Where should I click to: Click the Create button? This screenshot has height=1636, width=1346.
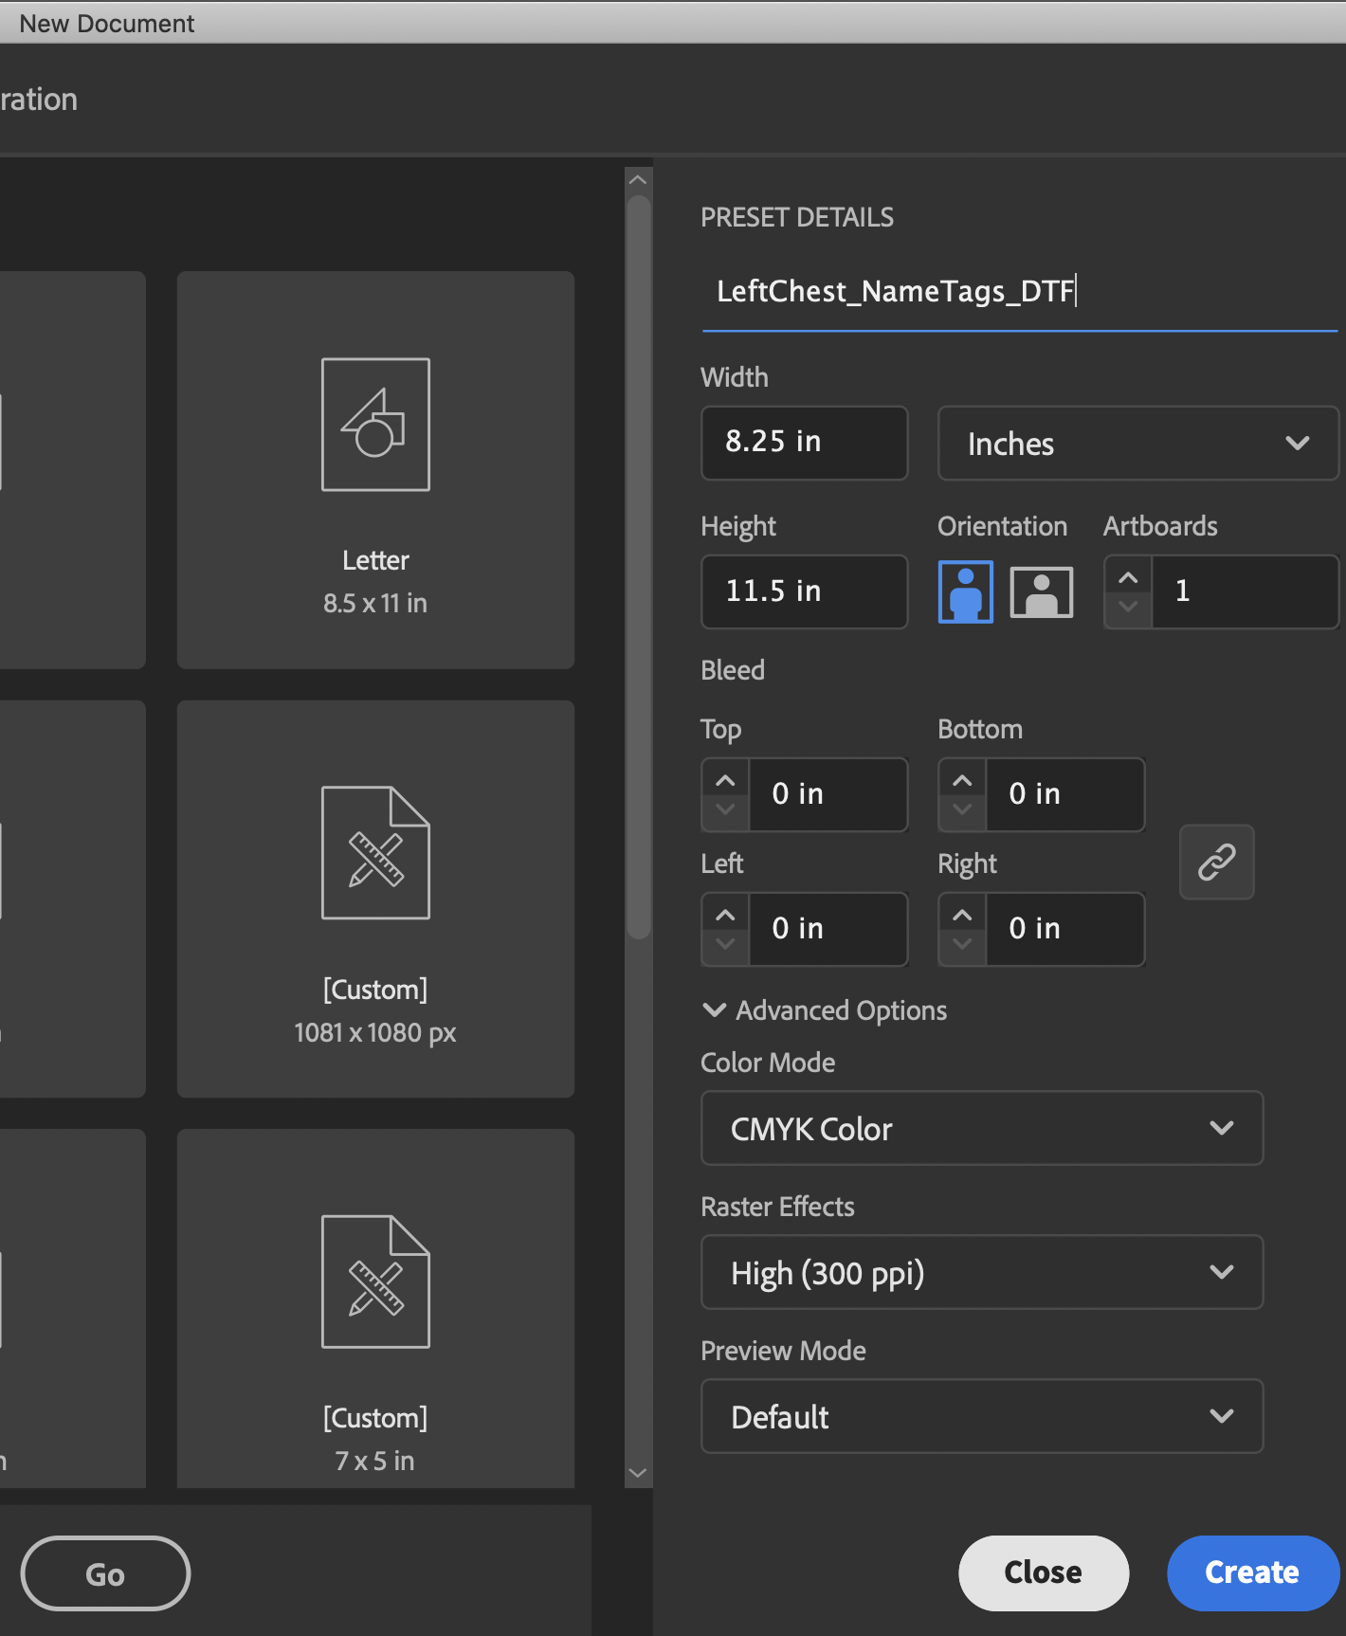coord(1251,1572)
